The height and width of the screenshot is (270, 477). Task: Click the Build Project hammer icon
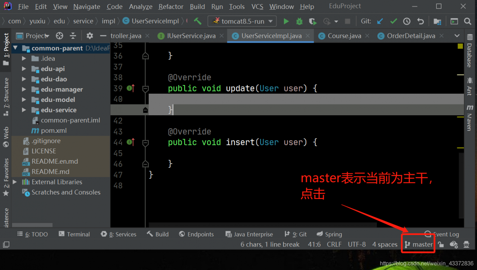198,21
